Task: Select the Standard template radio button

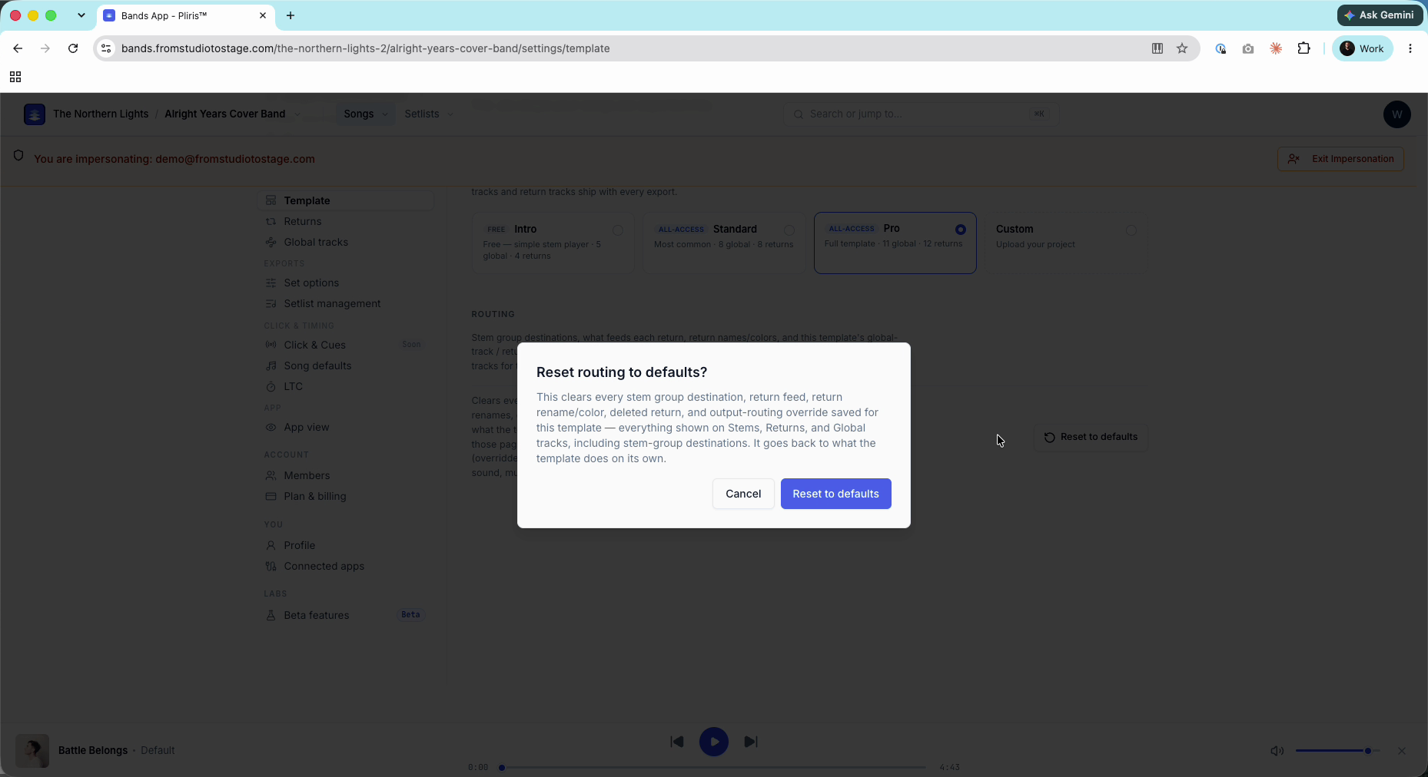Action: (x=789, y=230)
